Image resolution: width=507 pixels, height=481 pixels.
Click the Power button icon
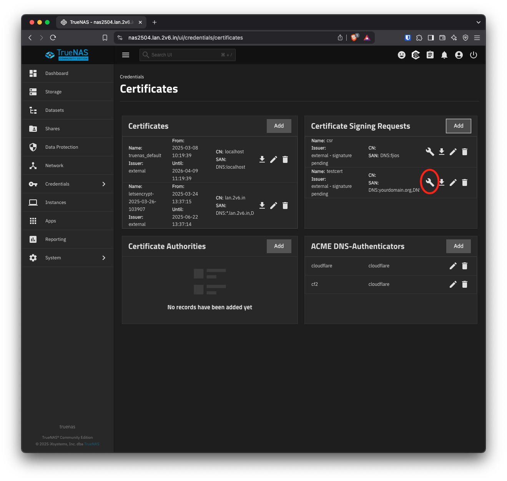click(x=474, y=55)
